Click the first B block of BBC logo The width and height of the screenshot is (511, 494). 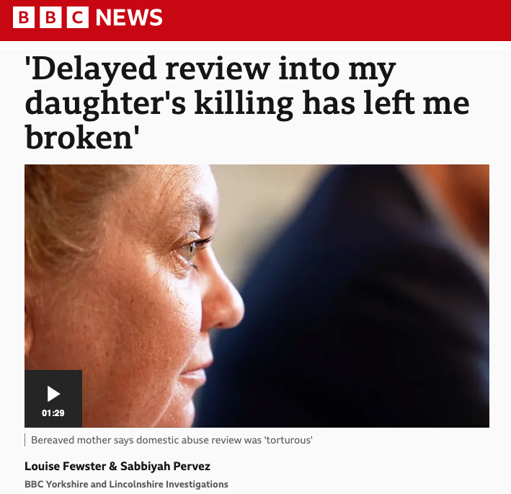[24, 17]
